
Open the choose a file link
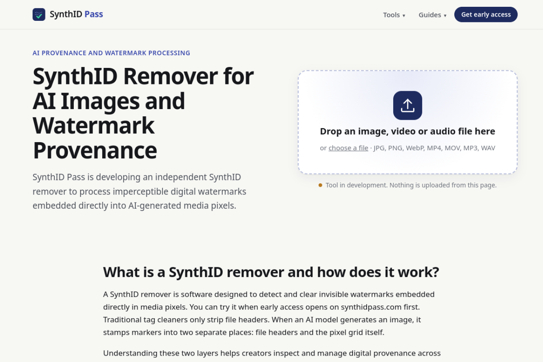tap(348, 148)
